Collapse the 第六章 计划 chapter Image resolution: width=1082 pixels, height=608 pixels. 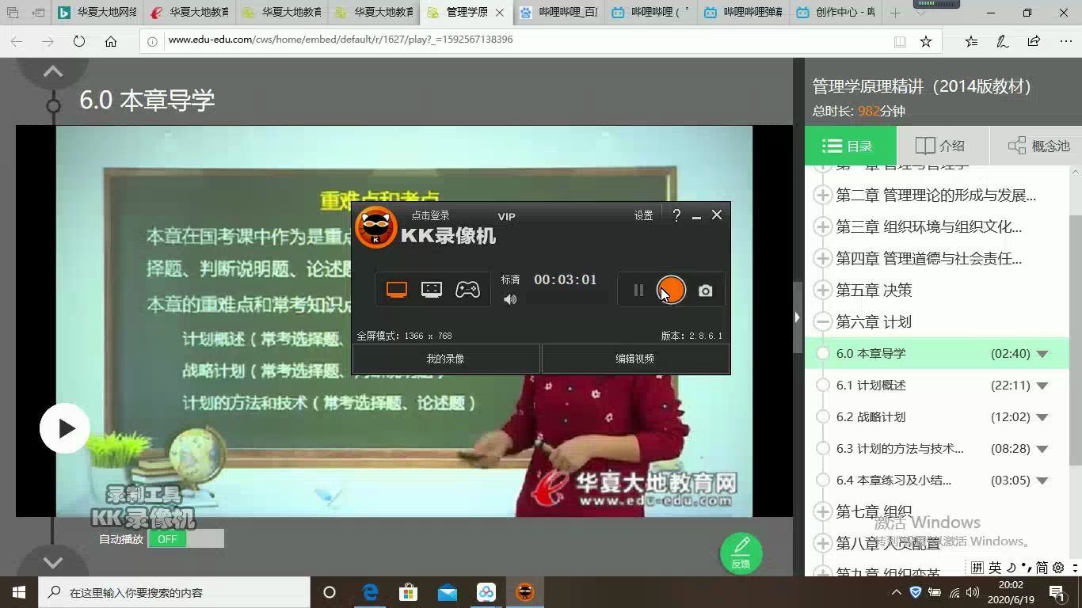(821, 321)
